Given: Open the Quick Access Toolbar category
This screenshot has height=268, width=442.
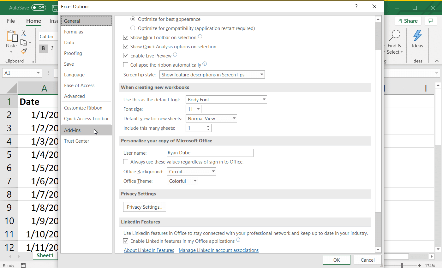Looking at the screenshot, I should coord(86,119).
